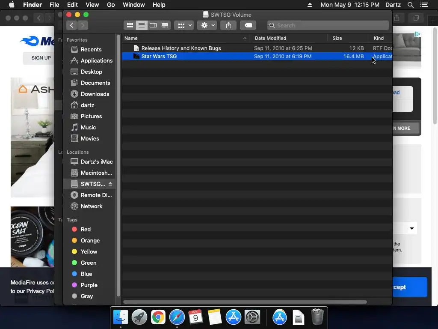Sort by Kind column header

(381, 38)
